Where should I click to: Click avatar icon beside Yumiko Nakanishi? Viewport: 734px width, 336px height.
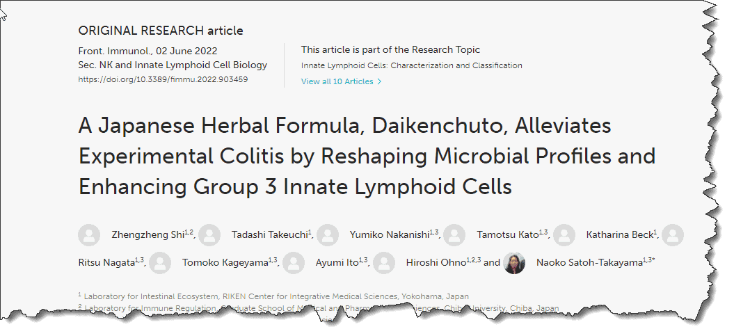click(x=328, y=235)
